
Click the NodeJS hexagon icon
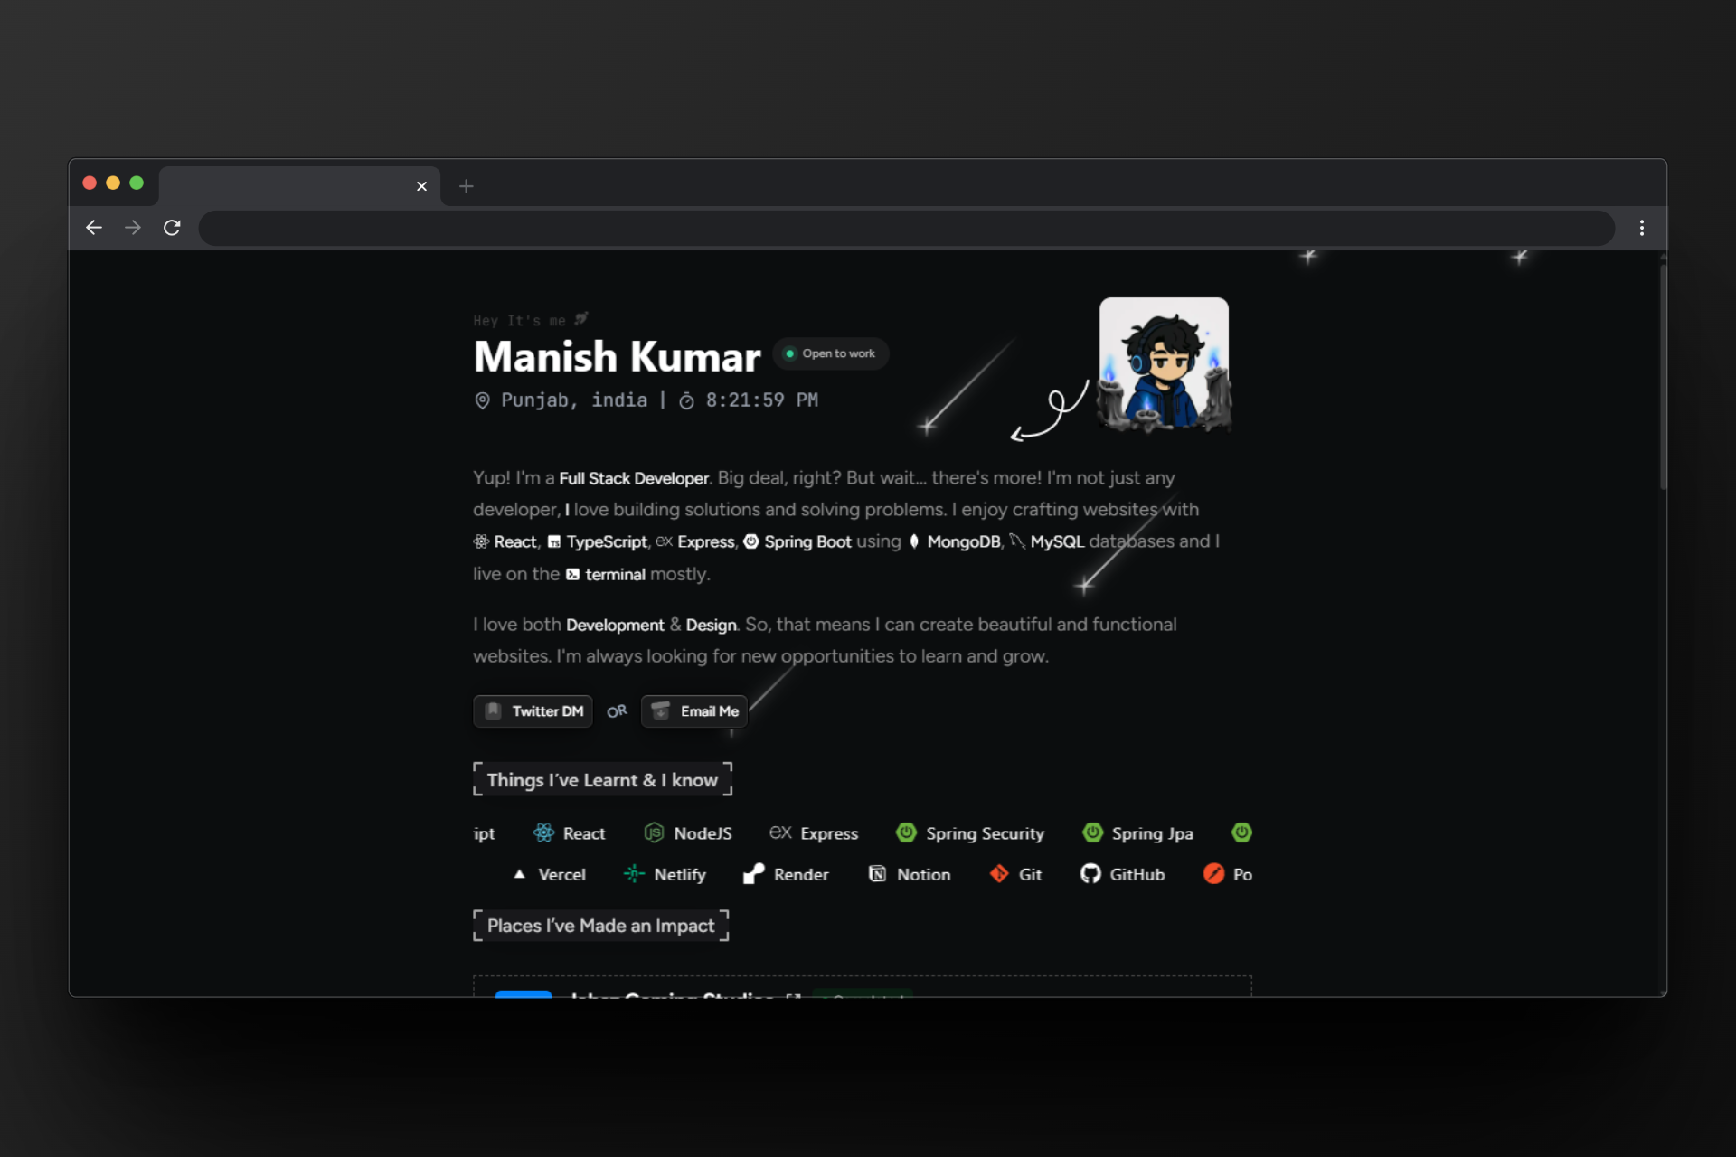click(654, 832)
